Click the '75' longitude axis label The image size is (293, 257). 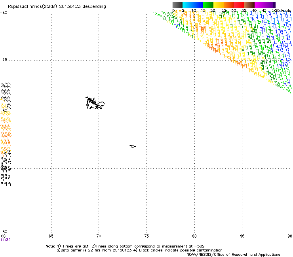pos(146,236)
